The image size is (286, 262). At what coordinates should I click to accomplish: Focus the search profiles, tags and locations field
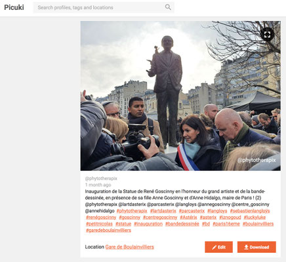[x=104, y=7]
